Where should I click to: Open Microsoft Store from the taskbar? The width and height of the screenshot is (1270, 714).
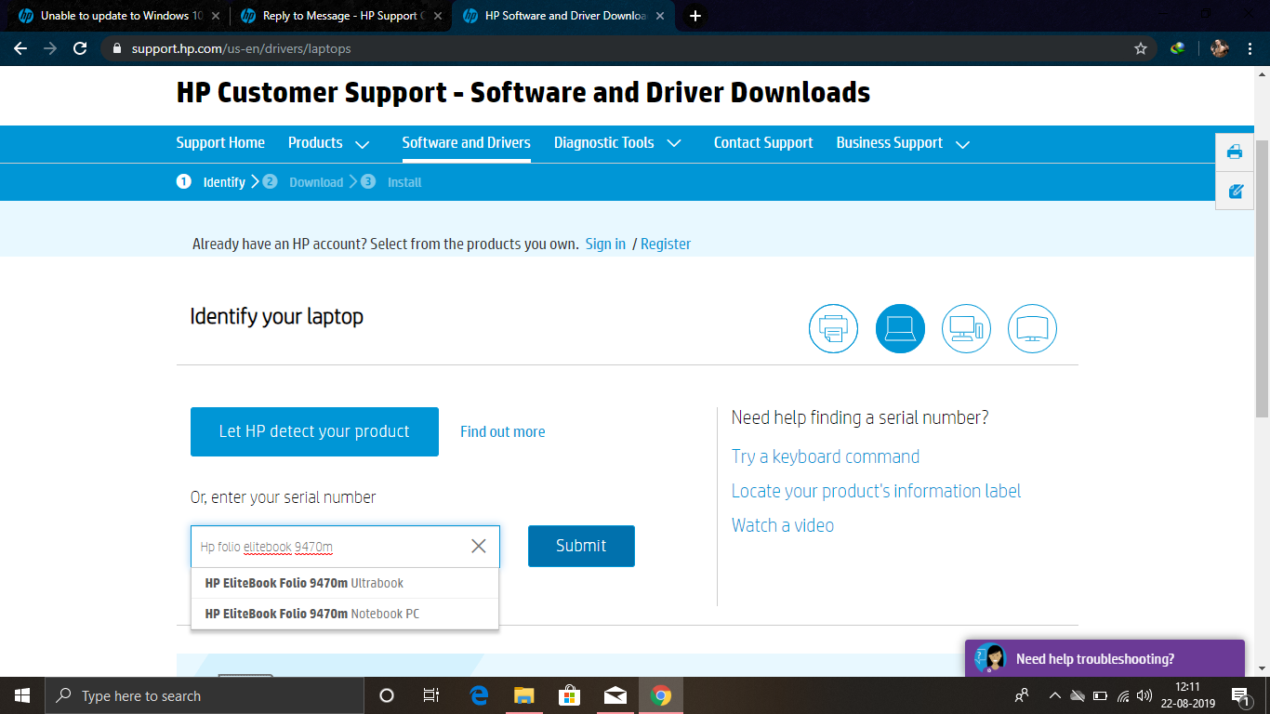tap(569, 695)
